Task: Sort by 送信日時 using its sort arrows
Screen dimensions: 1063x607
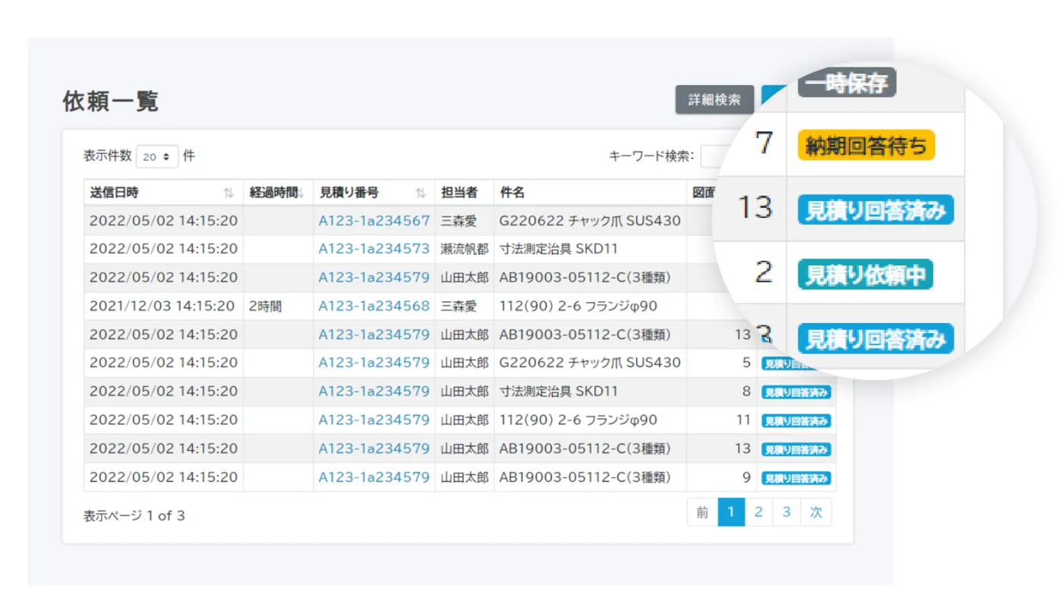Action: pos(229,193)
